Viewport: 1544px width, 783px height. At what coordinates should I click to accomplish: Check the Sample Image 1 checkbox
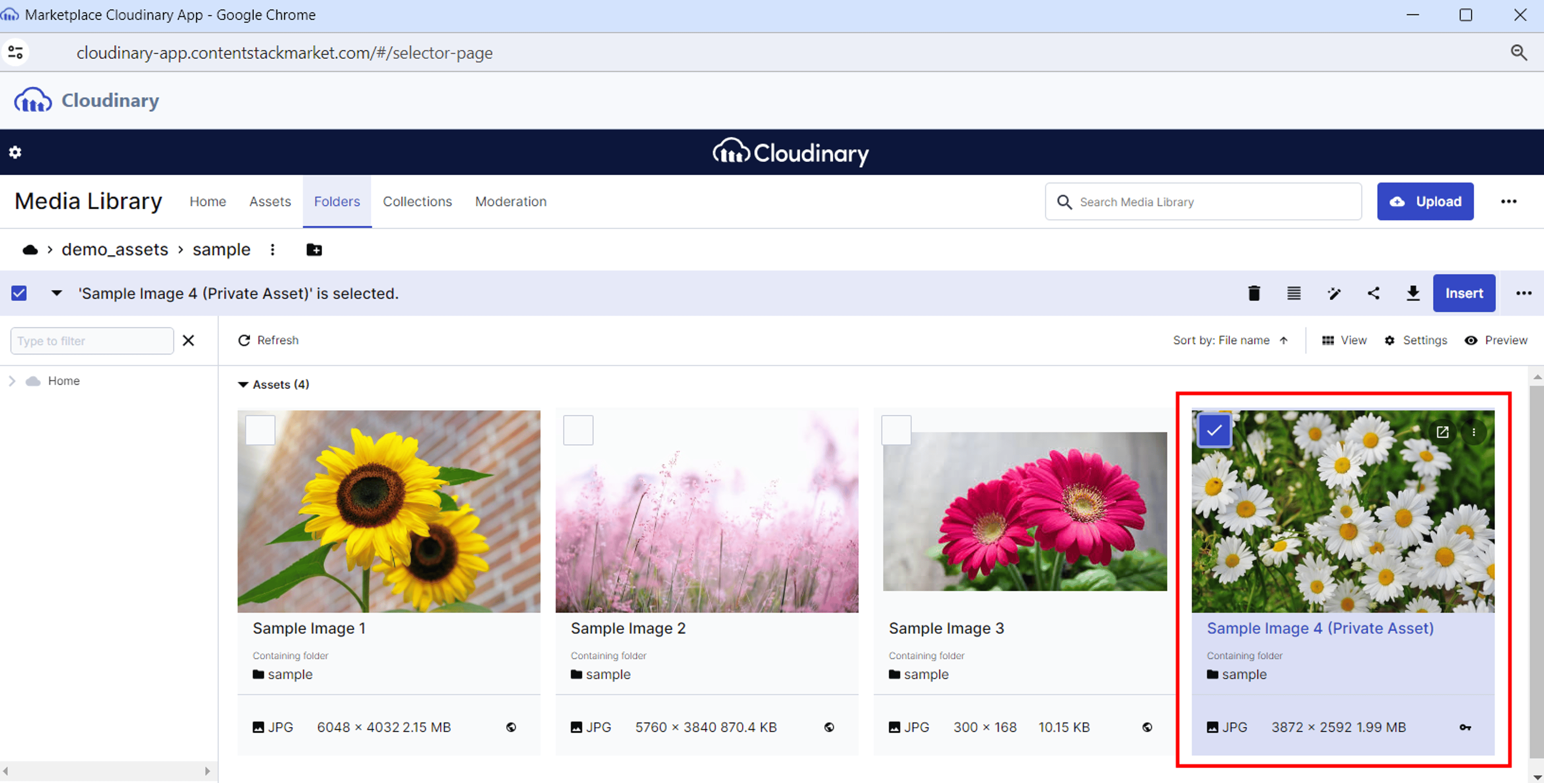tap(260, 429)
